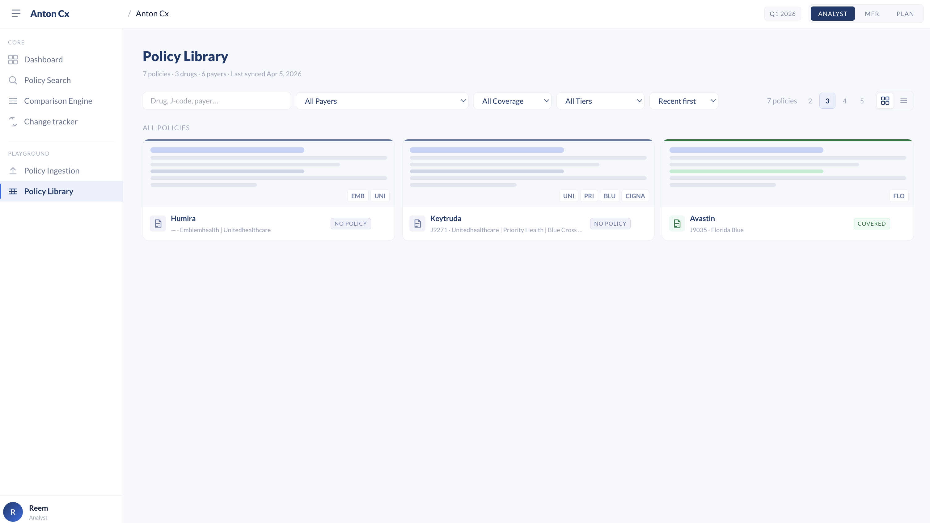Viewport: 930px width, 523px height.
Task: Go to the Policy Library sidebar item
Action: pyautogui.click(x=49, y=191)
